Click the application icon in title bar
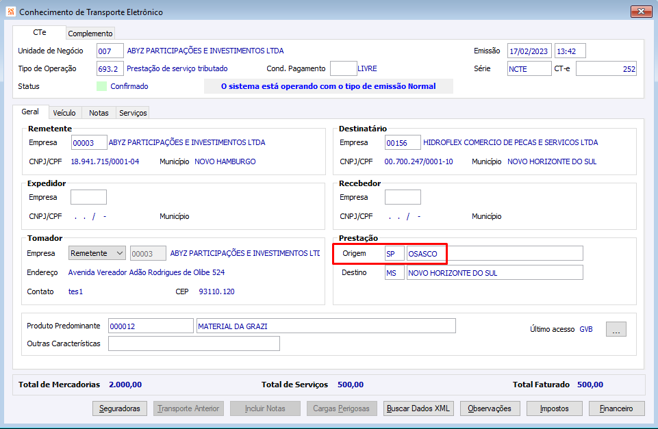658x429 pixels. tap(10, 12)
